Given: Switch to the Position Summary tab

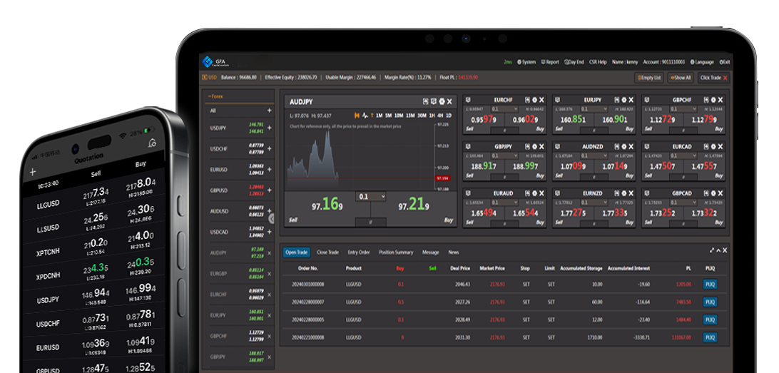Looking at the screenshot, I should tap(396, 252).
